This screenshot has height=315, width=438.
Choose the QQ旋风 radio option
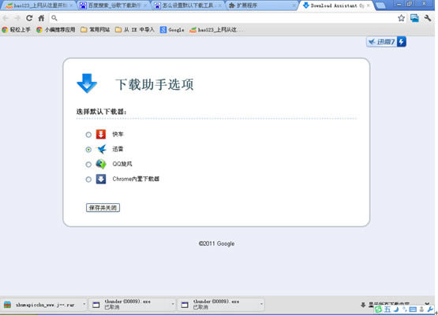pos(88,165)
